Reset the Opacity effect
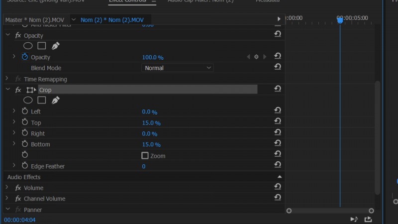Screen dimensions: 398x224 coord(278,34)
